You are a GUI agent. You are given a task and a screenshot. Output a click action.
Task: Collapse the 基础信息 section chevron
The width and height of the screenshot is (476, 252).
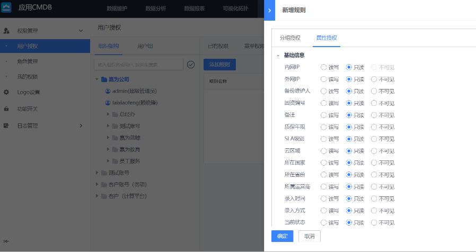278,56
